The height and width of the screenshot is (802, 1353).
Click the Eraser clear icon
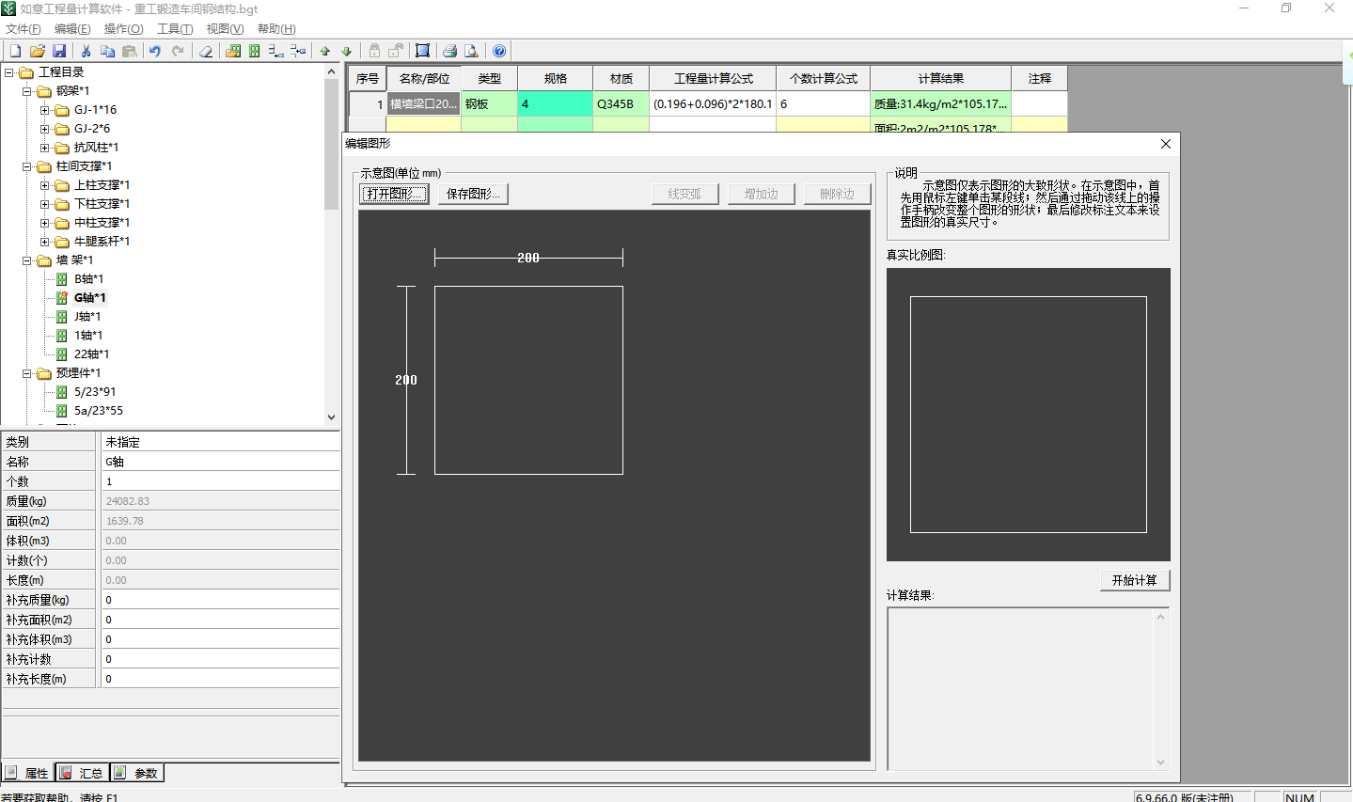tap(205, 51)
